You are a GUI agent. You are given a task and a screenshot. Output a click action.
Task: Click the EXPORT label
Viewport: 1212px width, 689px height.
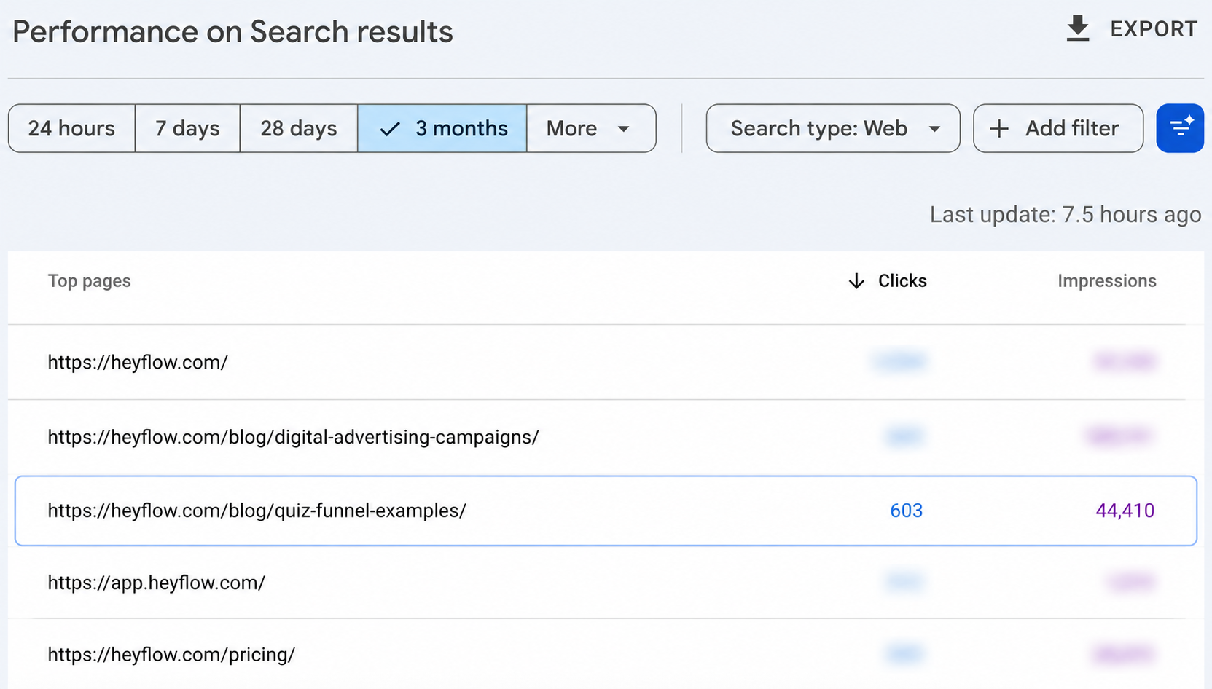(x=1154, y=29)
